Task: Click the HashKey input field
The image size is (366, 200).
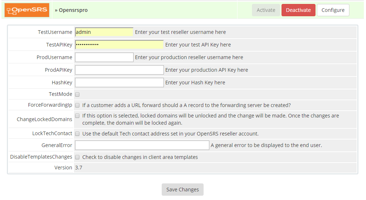Action: click(x=119, y=82)
